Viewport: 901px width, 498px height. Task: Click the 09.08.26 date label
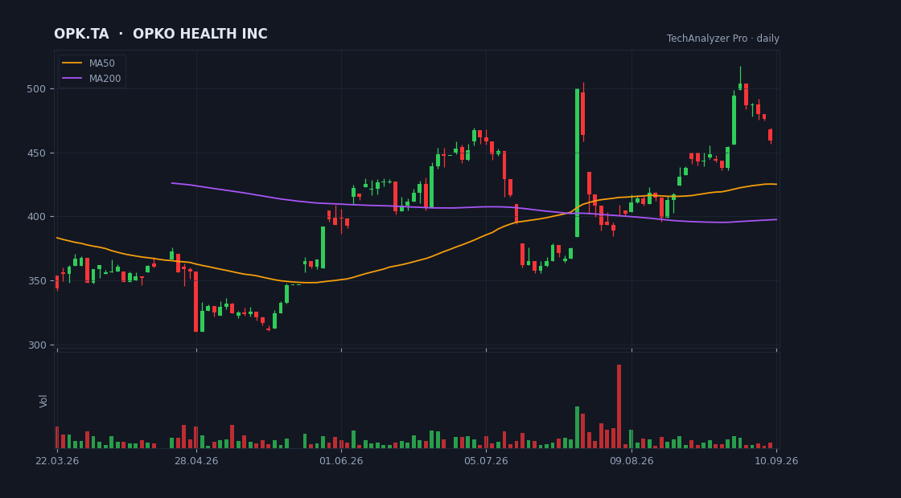pos(632,461)
